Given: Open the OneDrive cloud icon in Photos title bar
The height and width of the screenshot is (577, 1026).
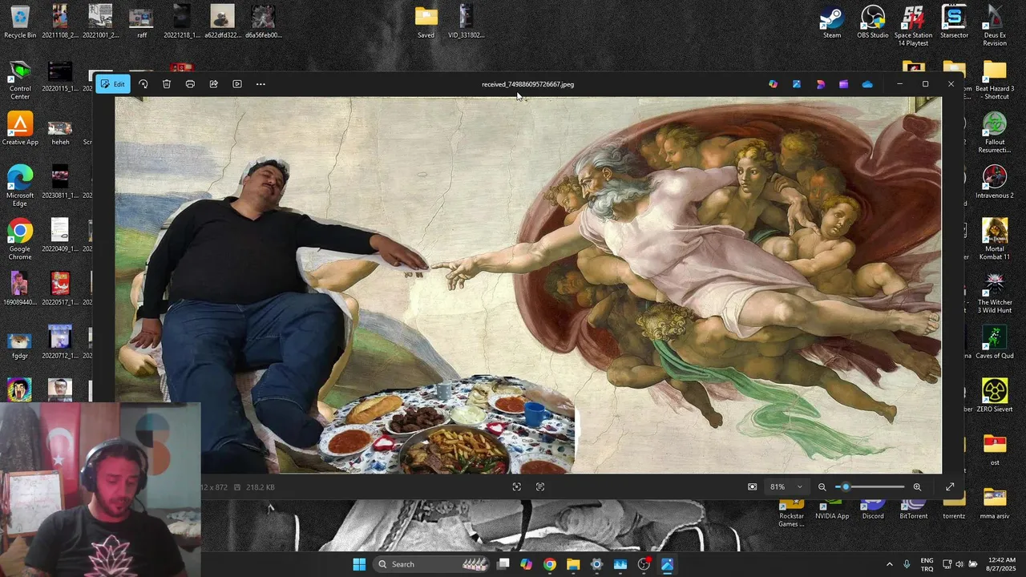Looking at the screenshot, I should 867,84.
